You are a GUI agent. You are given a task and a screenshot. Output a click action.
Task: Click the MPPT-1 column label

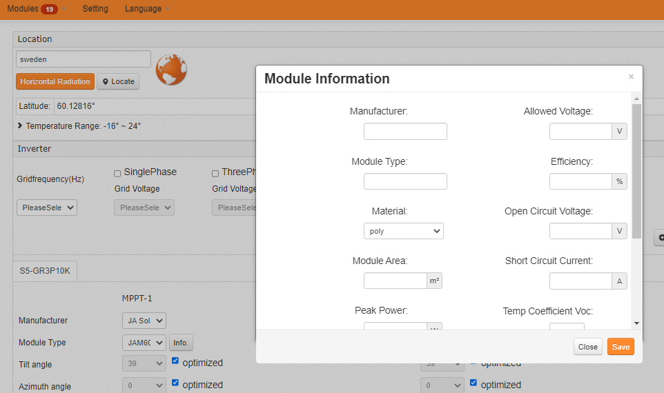point(137,299)
